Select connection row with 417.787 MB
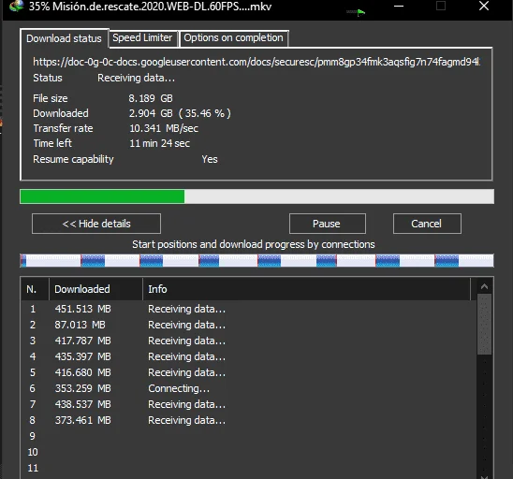The width and height of the screenshot is (513, 479). click(x=249, y=341)
